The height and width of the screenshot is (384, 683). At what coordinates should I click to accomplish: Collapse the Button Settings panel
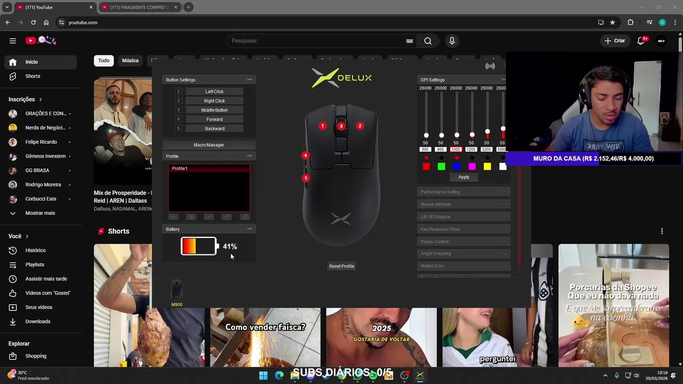pyautogui.click(x=249, y=79)
